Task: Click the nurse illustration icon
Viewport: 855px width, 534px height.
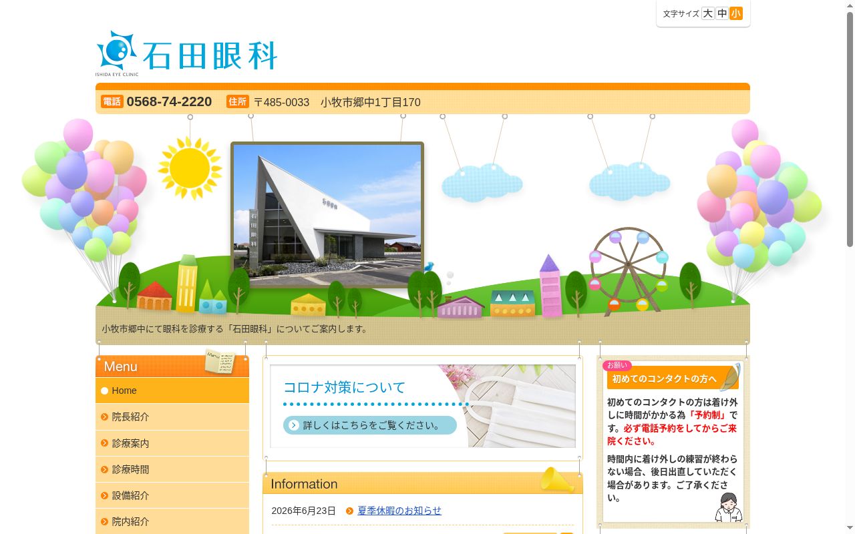Action: coord(728,507)
